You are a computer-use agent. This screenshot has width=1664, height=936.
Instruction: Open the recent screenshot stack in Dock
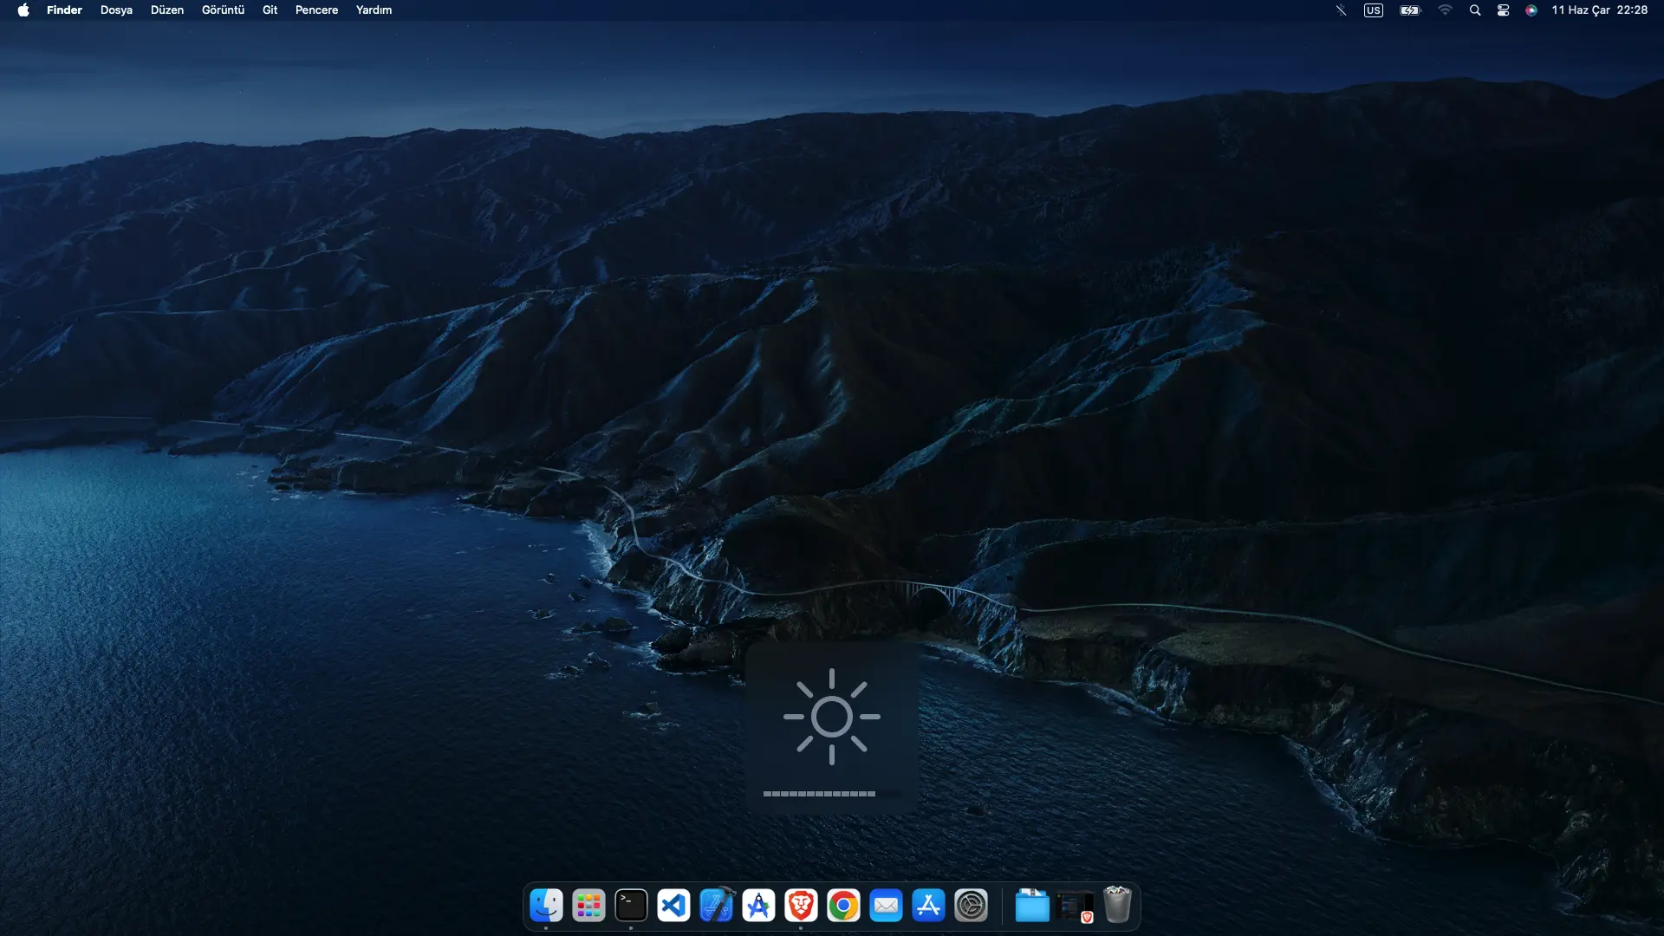(x=1075, y=907)
